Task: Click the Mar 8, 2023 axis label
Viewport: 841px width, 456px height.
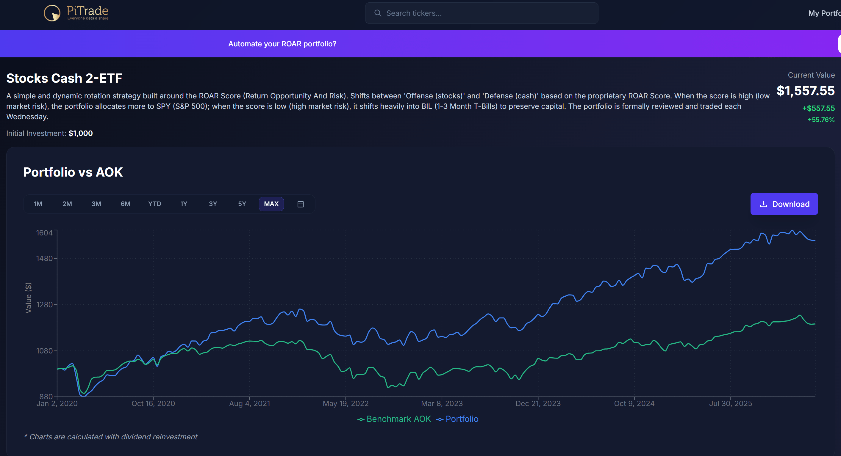Action: [442, 403]
